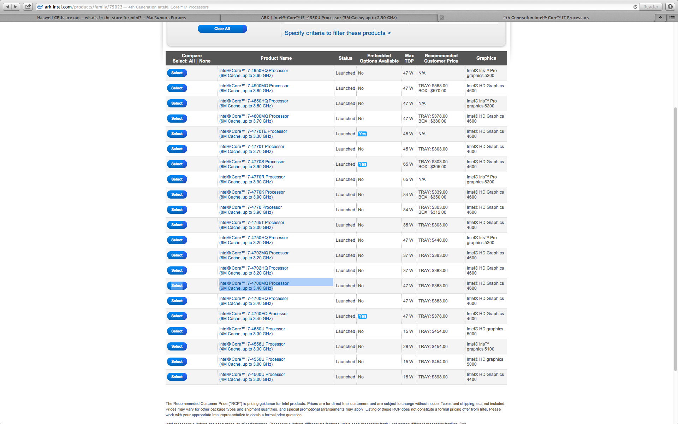Select the i7-4770R processor for comparison
Screen dimensions: 678x424
tap(177, 179)
